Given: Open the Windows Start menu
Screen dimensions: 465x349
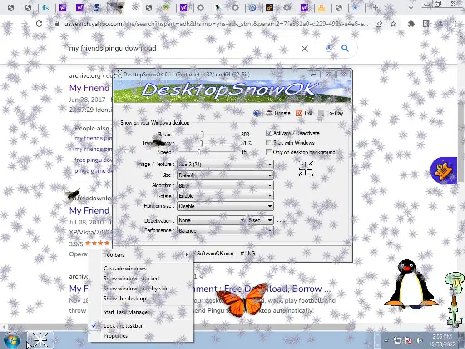Looking at the screenshot, I should (12, 340).
